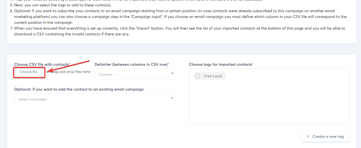Select the Free Lead radio circle
Screen dimensions: 361x148
(x=198, y=76)
